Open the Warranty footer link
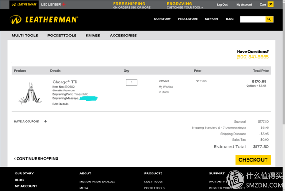Image resolution: width=285 pixels, height=191 pixels. (x=217, y=182)
